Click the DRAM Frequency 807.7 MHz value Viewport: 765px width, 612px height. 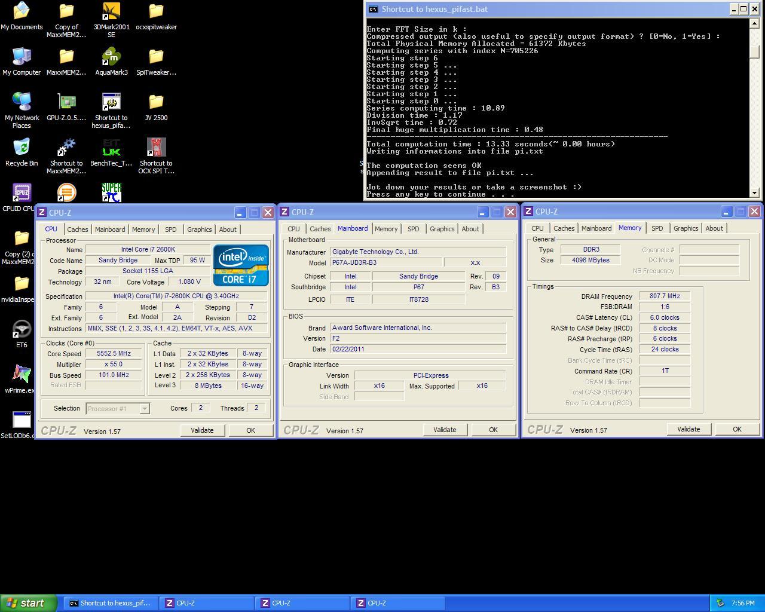pyautogui.click(x=665, y=296)
